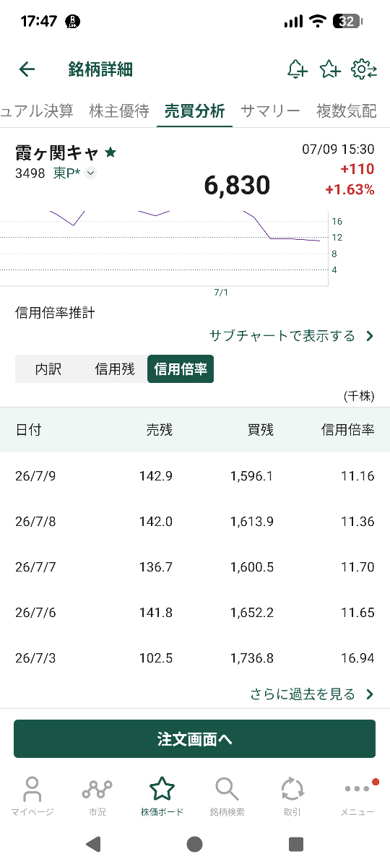The image size is (390, 867).
Task: Select the 26/7/9 date row
Action: point(195,476)
